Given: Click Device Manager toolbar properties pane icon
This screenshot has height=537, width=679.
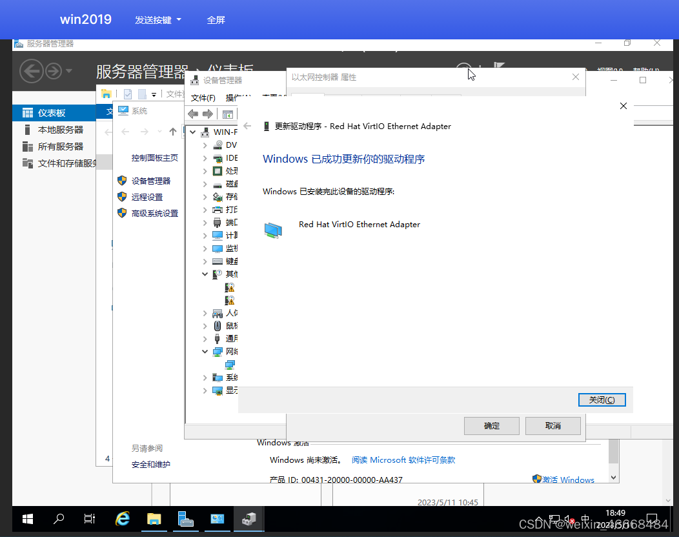Looking at the screenshot, I should click(227, 114).
